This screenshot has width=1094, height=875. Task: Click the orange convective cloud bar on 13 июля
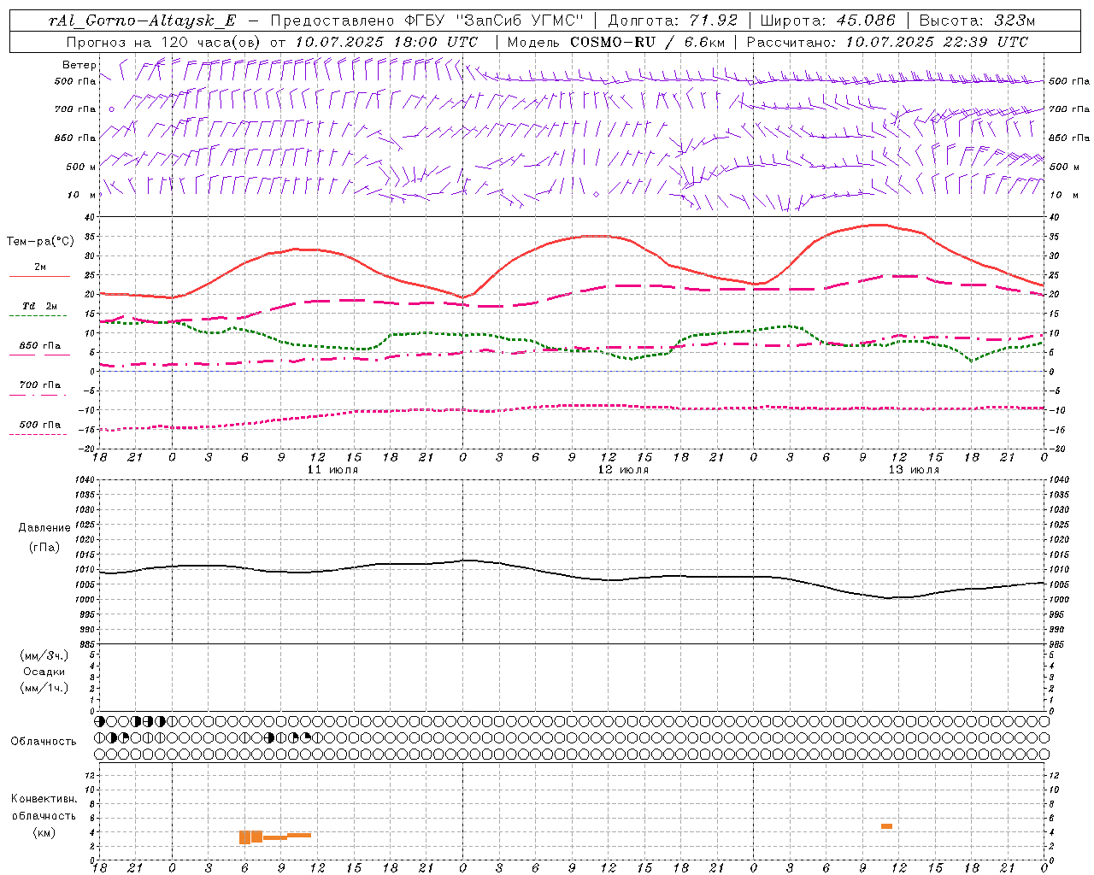point(886,826)
